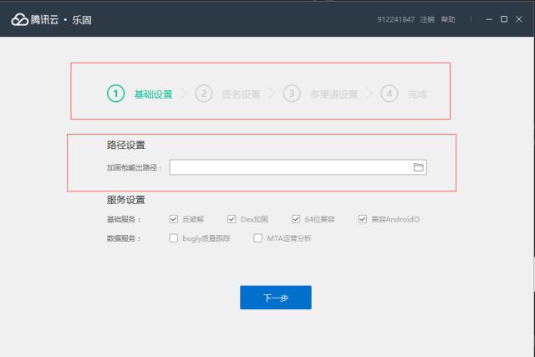Click the 数据服务 label
This screenshot has width=535, height=357.
[x=124, y=238]
